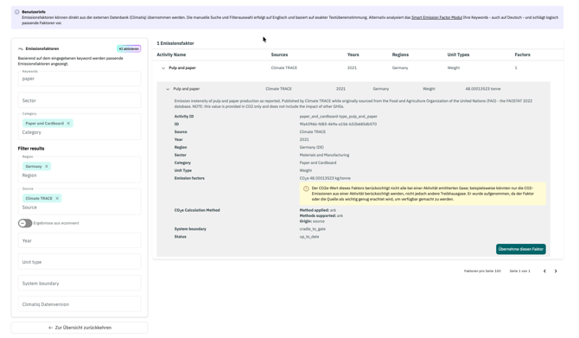The image size is (579, 338).
Task: Click the 48.00013523 tonne value
Action: [483, 89]
